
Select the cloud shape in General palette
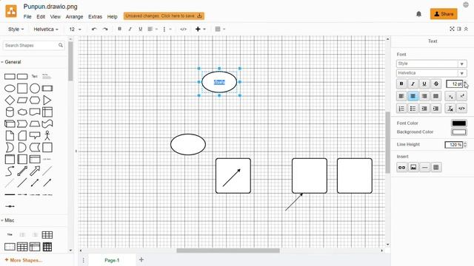tap(22, 112)
